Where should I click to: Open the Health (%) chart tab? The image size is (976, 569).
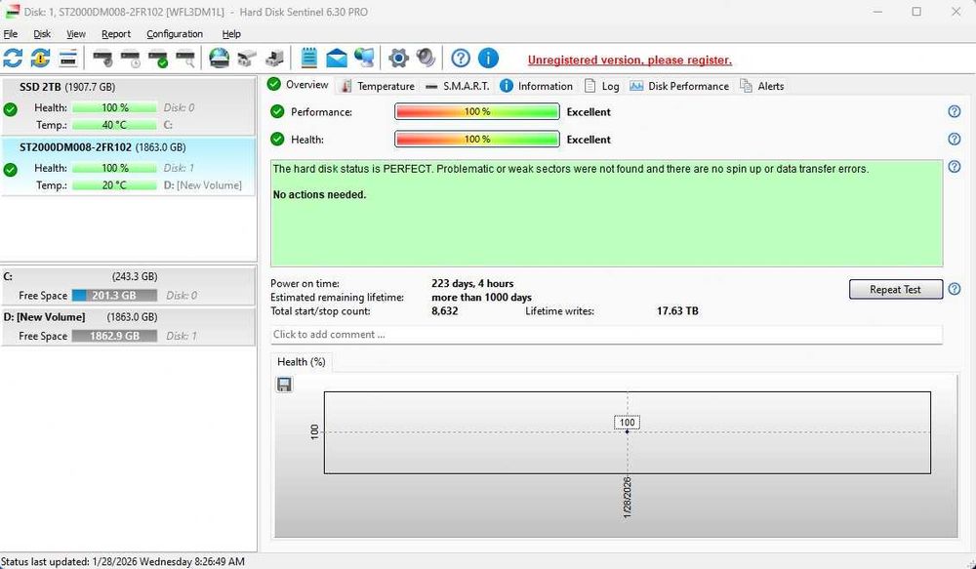coord(302,362)
